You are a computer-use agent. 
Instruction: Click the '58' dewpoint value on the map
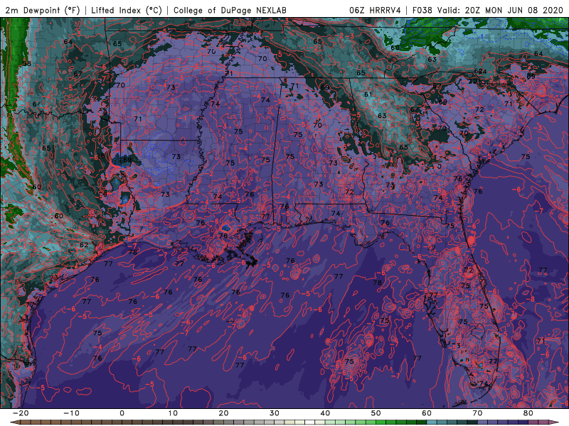click(x=26, y=63)
